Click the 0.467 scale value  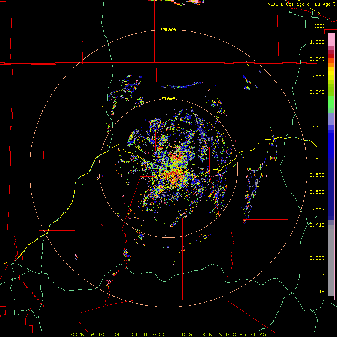coord(317,209)
